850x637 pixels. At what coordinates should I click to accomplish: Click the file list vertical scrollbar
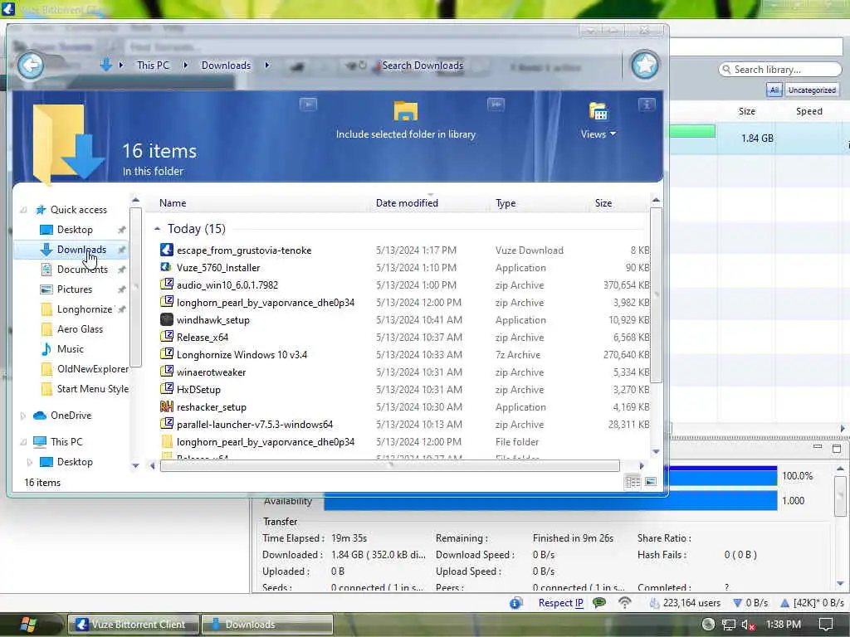[656, 295]
